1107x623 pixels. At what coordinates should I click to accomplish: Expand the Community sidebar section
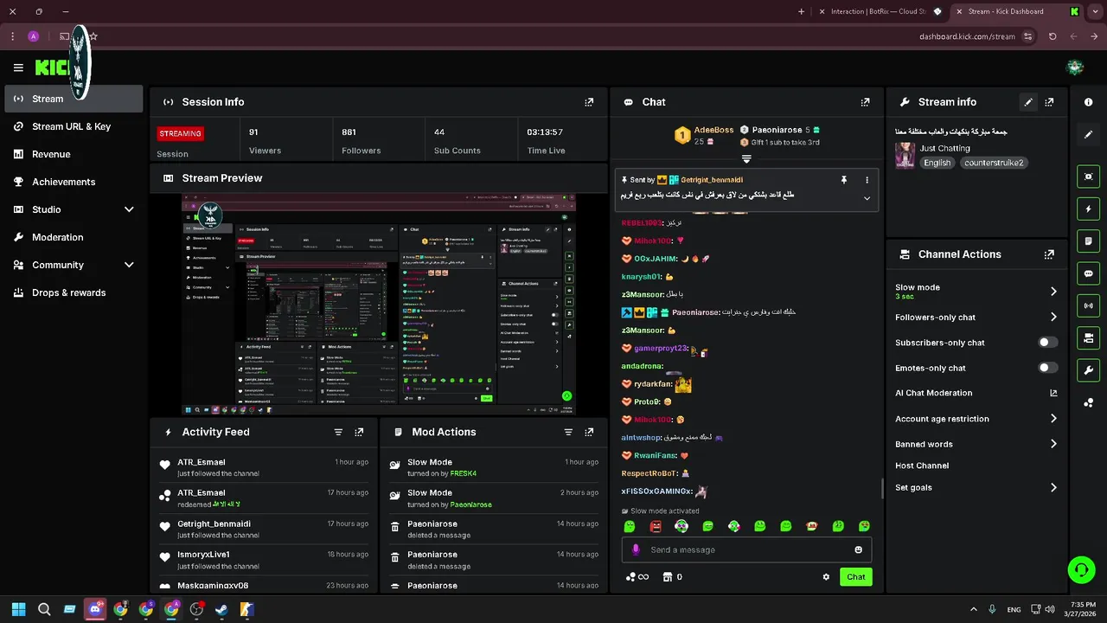129,265
